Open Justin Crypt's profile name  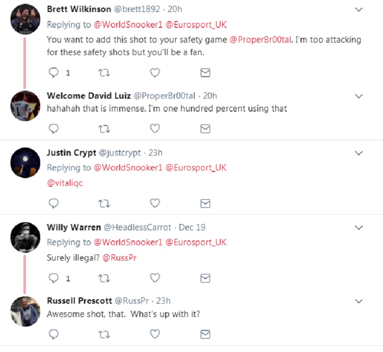point(71,153)
